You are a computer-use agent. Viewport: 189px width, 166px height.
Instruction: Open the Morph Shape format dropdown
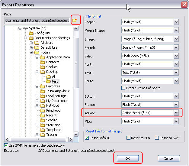point(176,30)
